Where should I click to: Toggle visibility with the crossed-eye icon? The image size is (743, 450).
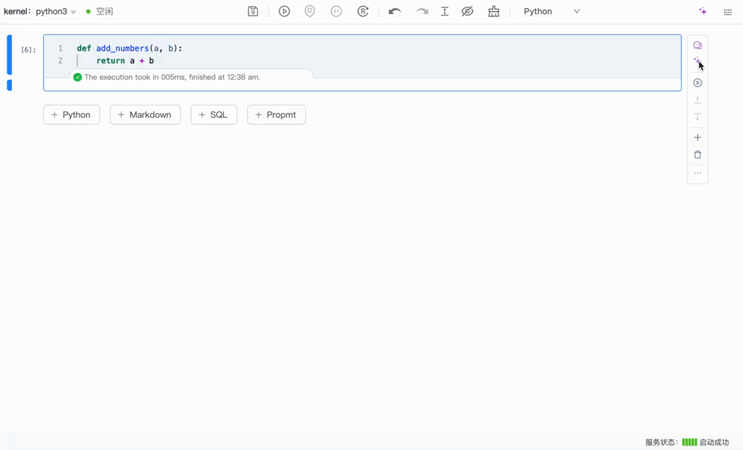pyautogui.click(x=467, y=12)
